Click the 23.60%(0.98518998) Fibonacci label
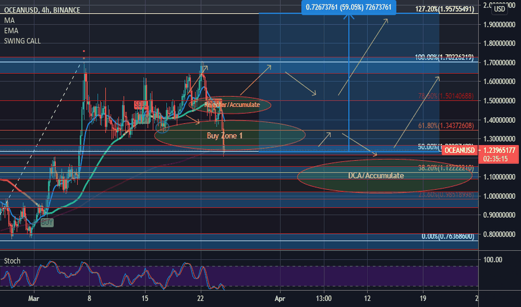The width and height of the screenshot is (521, 307). coord(446,194)
